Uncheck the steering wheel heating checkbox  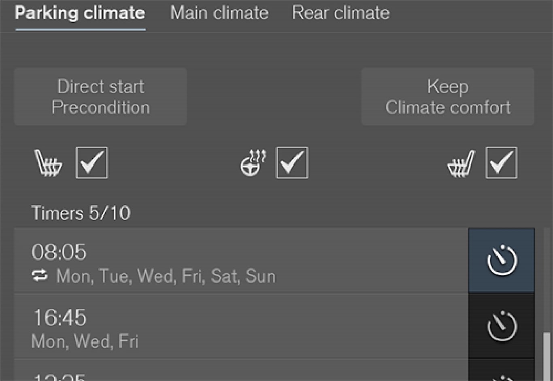(292, 163)
